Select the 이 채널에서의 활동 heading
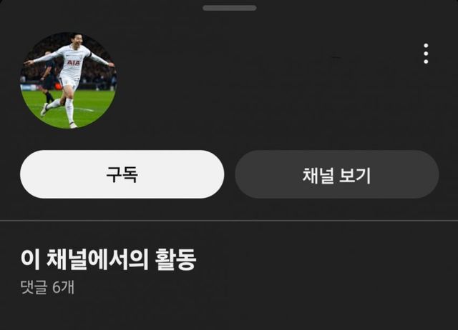 click(108, 259)
